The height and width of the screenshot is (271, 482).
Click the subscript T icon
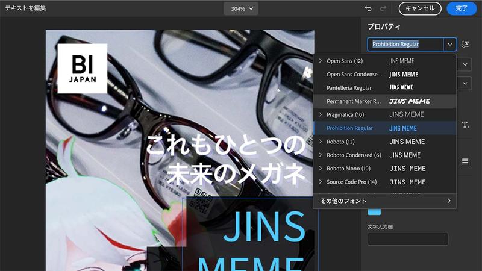(465, 125)
